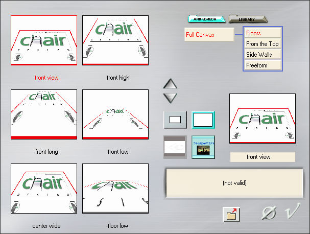Click the gray faded preview mode icon

pos(175,147)
